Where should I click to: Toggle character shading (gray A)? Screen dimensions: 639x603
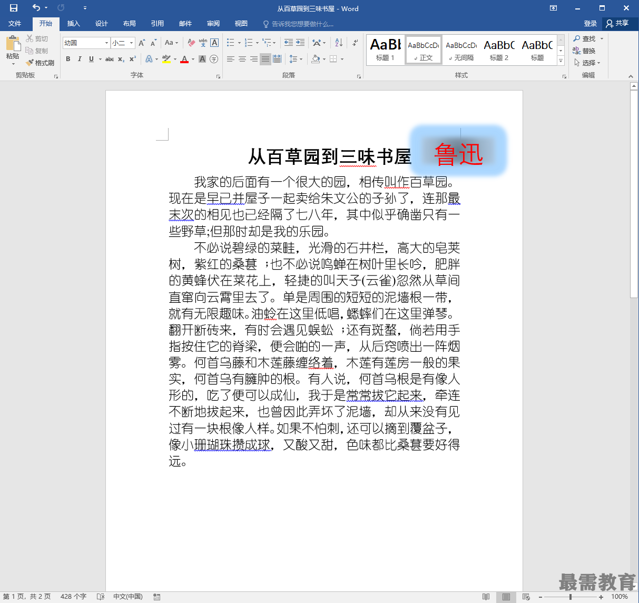(x=202, y=59)
